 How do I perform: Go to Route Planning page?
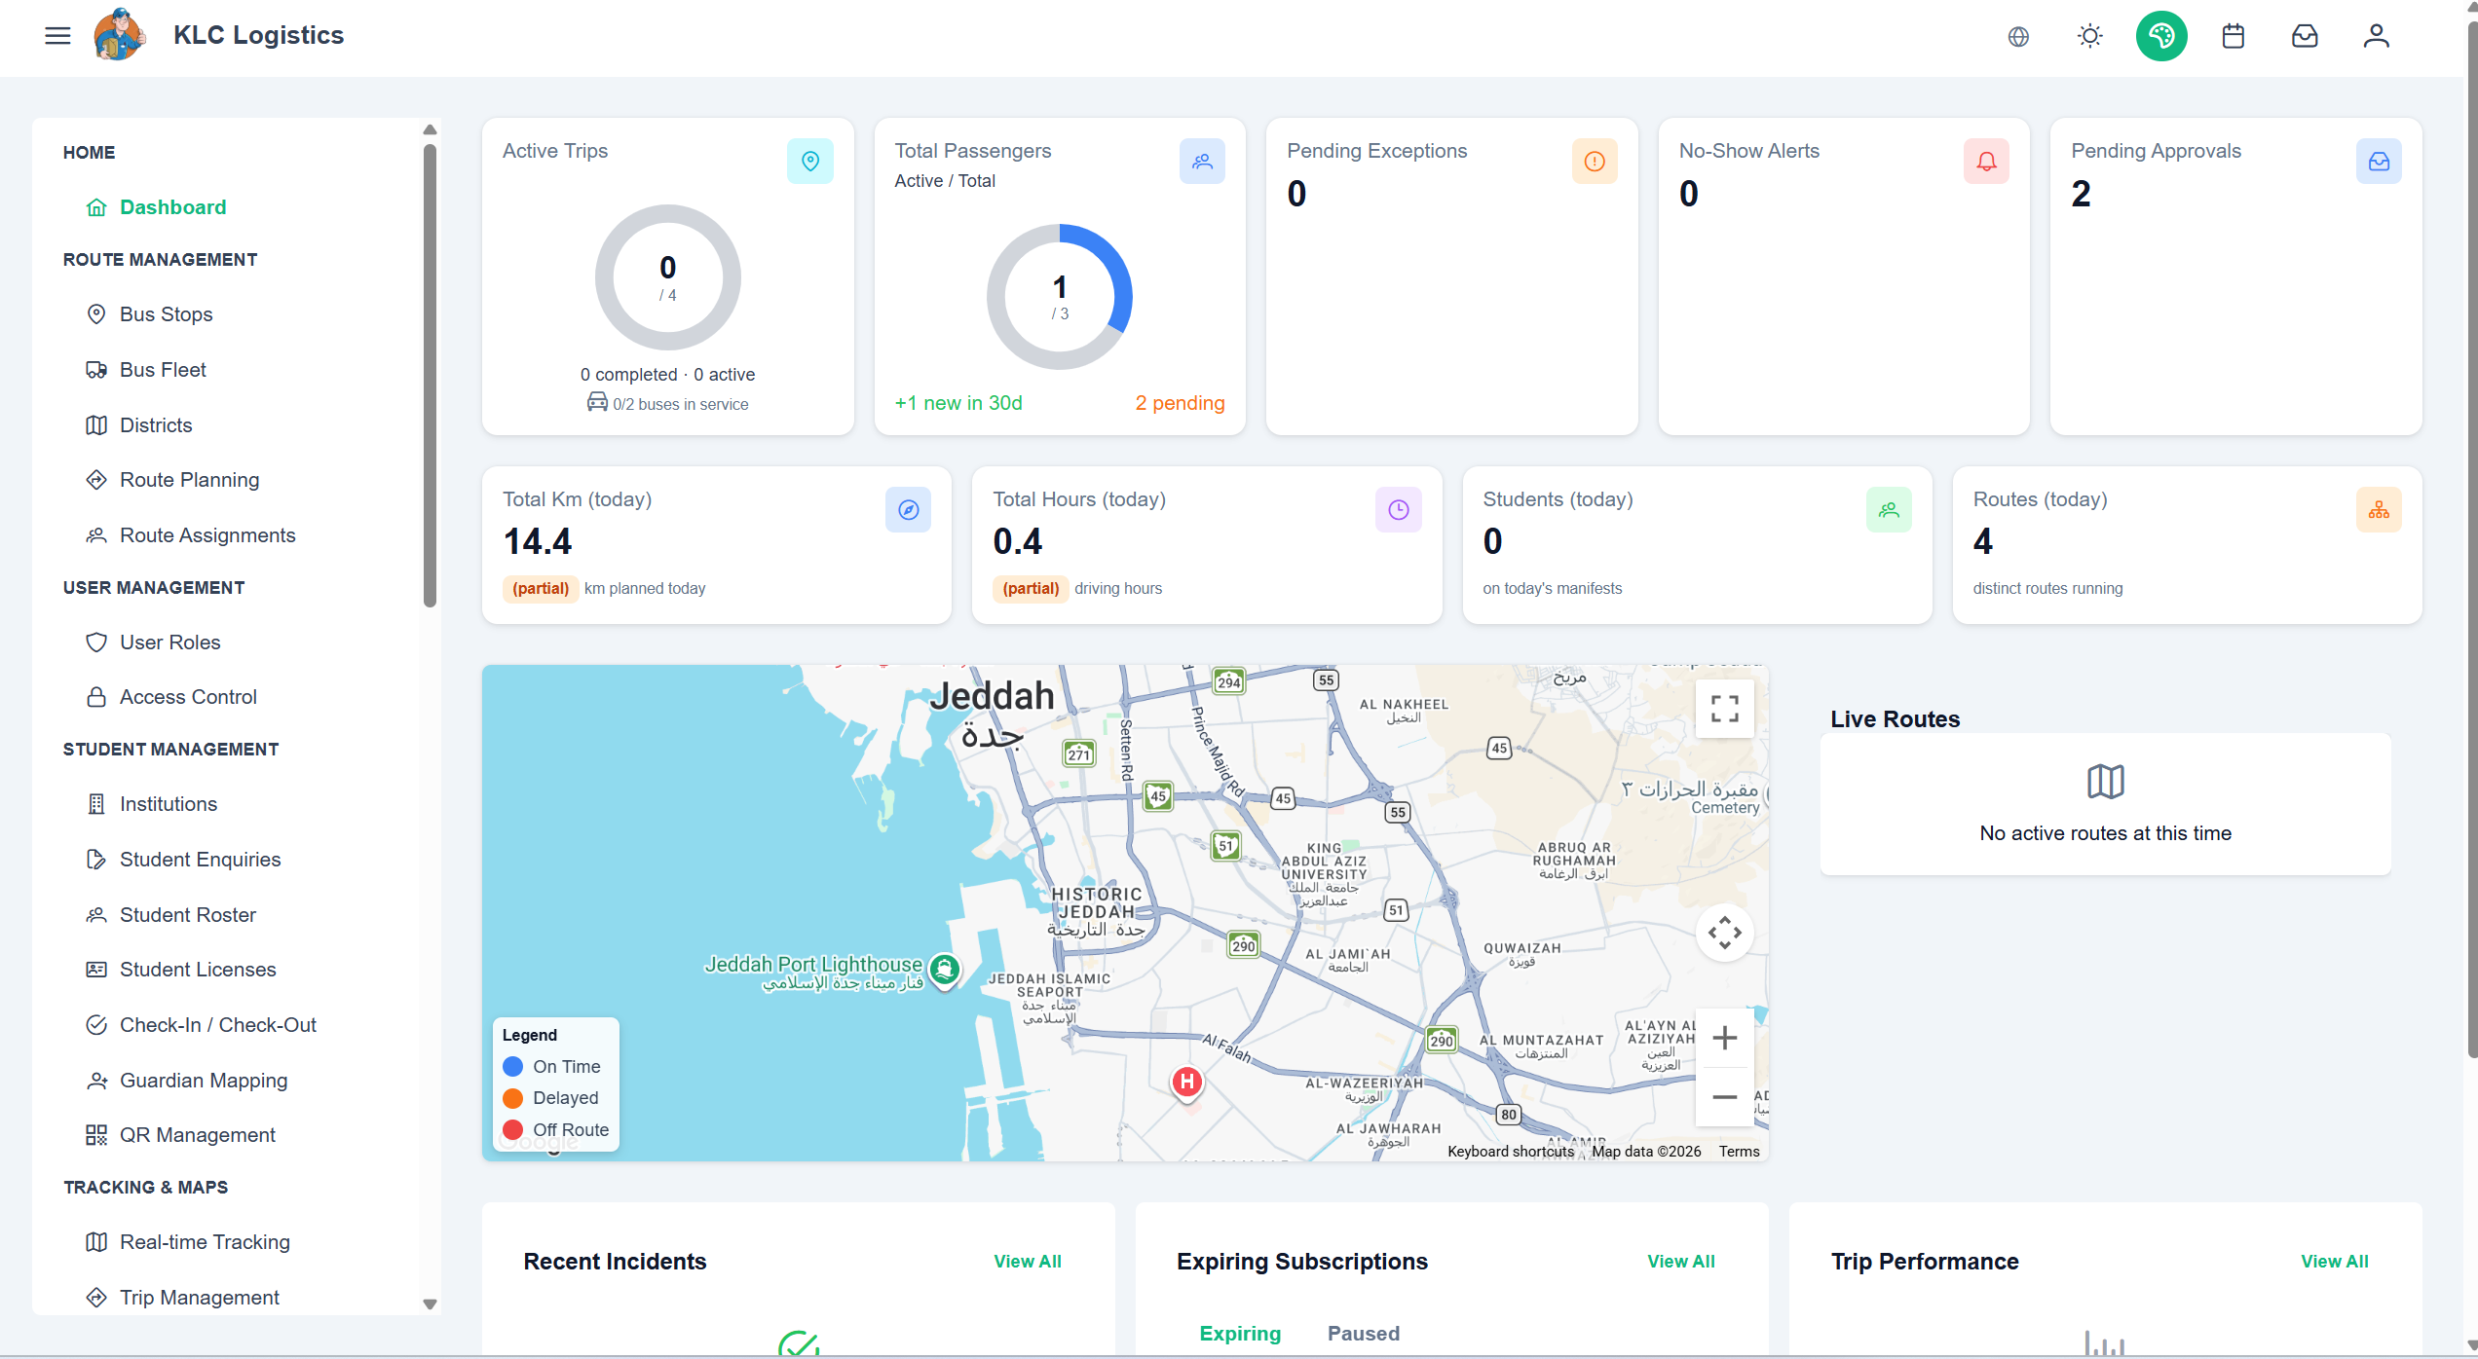pyautogui.click(x=189, y=480)
